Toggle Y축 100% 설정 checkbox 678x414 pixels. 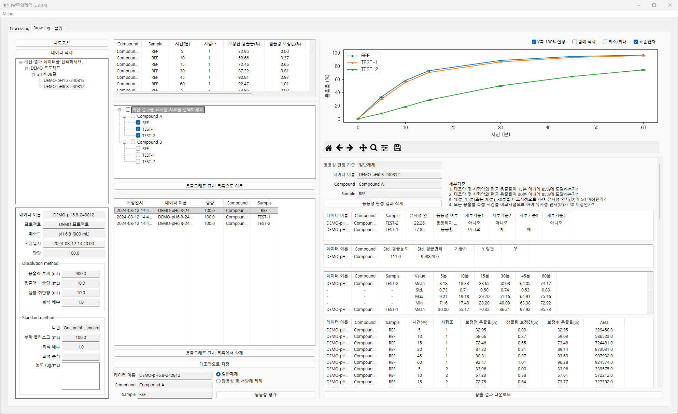(x=534, y=42)
